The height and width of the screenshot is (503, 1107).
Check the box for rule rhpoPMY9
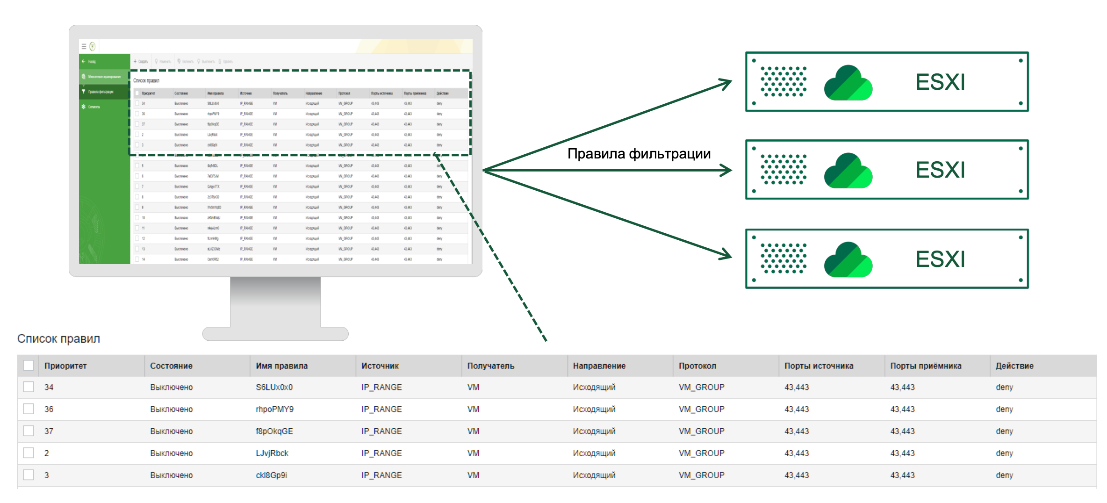[29, 409]
